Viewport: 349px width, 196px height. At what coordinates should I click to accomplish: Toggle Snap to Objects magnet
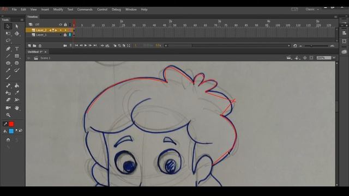coord(8,140)
